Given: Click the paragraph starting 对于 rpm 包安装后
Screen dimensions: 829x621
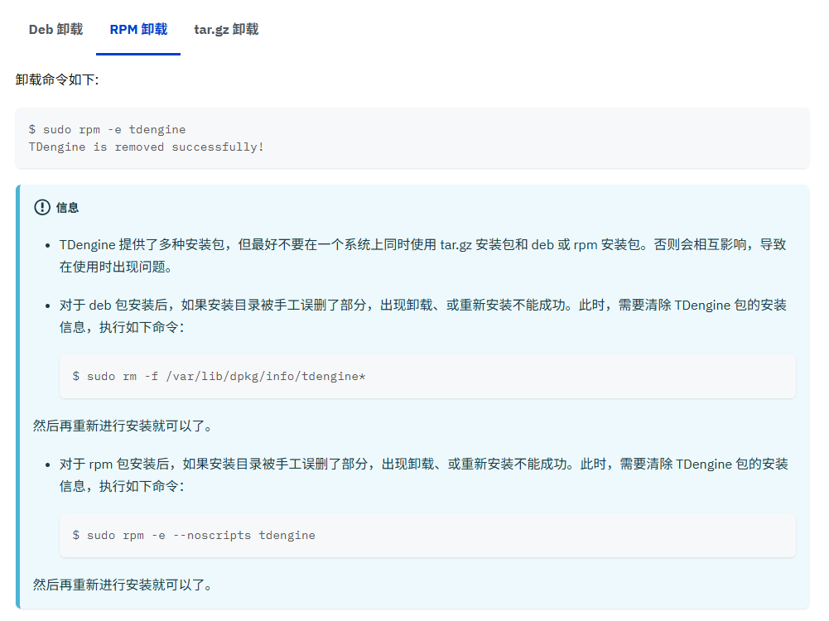Looking at the screenshot, I should [x=423, y=475].
